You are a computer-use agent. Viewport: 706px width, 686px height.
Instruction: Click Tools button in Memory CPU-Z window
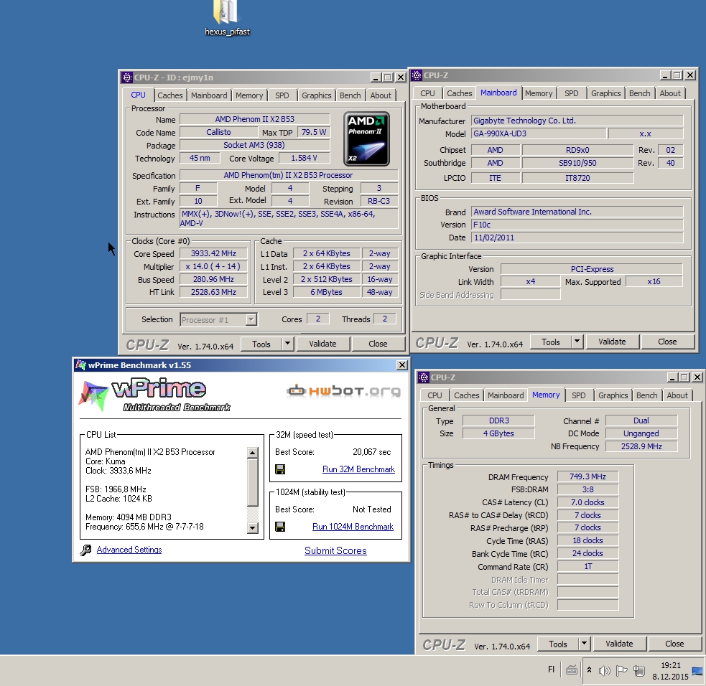(558, 644)
